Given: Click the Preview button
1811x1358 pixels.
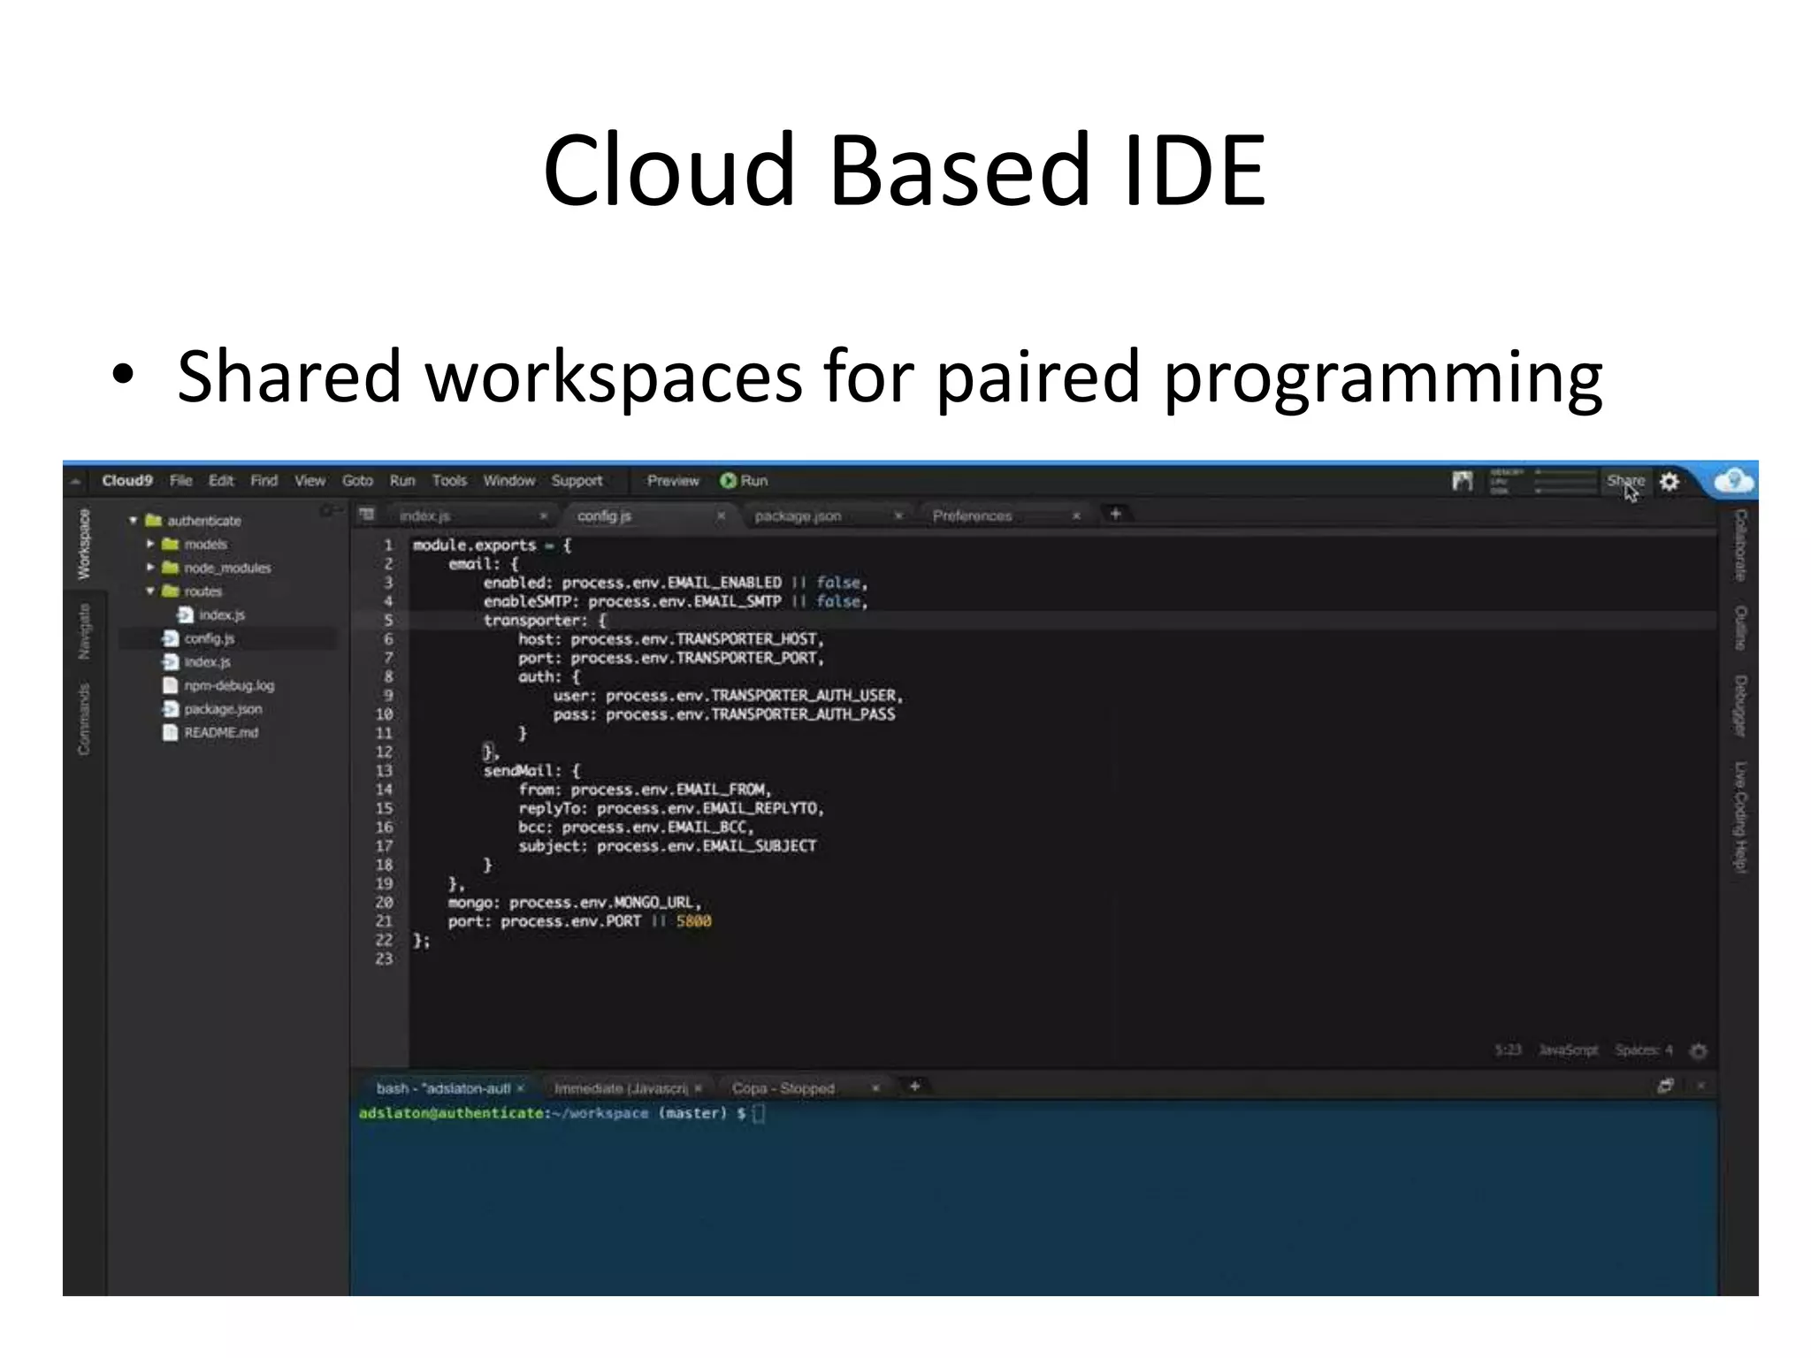Looking at the screenshot, I should click(673, 481).
